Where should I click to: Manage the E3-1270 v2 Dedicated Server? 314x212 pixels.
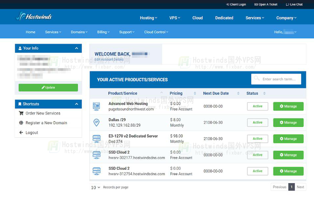click(x=288, y=139)
